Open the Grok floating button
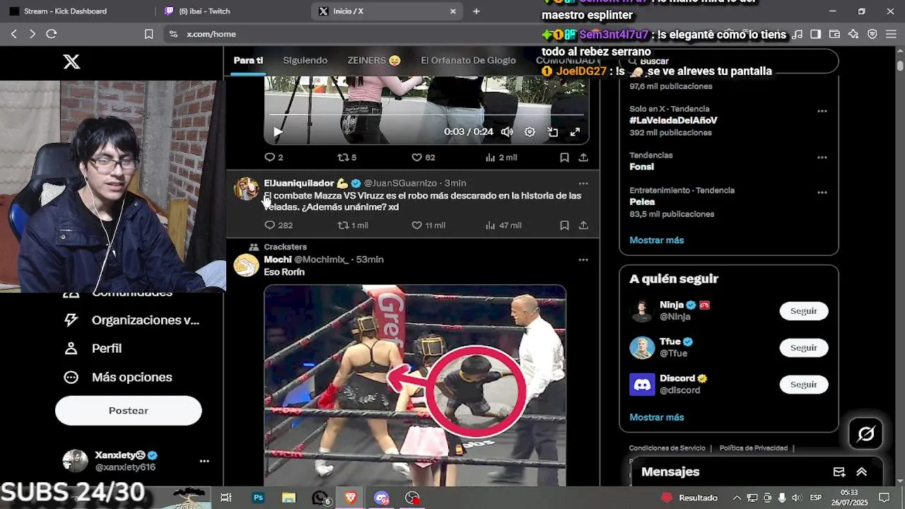Screen dimensions: 905x509 [866, 434]
